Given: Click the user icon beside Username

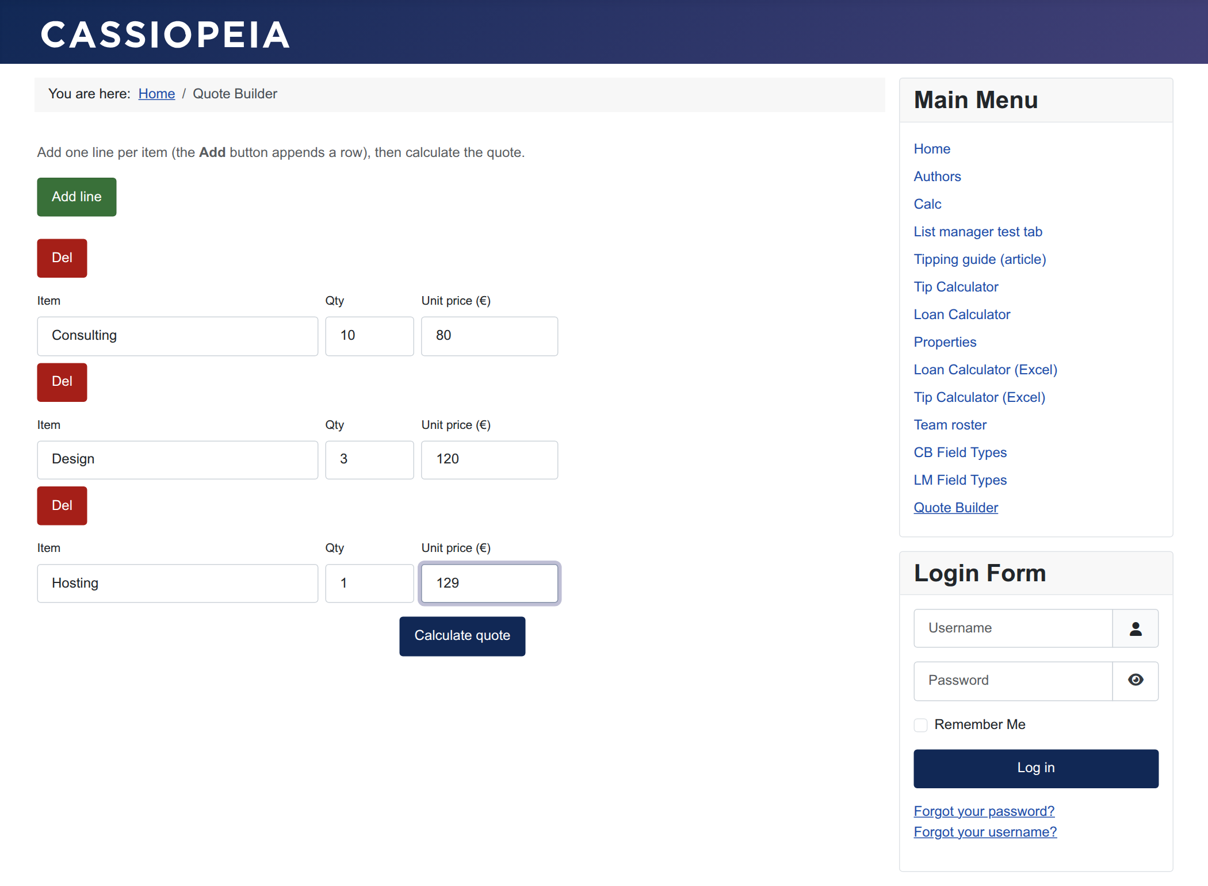Looking at the screenshot, I should [x=1135, y=628].
